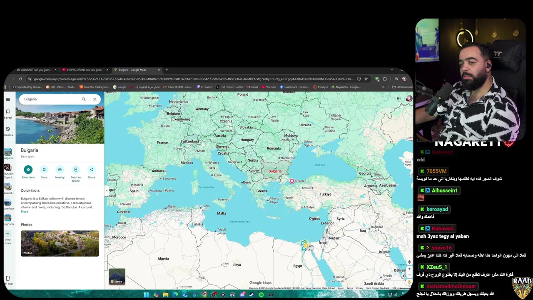Open the Dashboard - Restream bookmark
Image resolution: width=533 pixels, height=300 pixels.
(294, 87)
